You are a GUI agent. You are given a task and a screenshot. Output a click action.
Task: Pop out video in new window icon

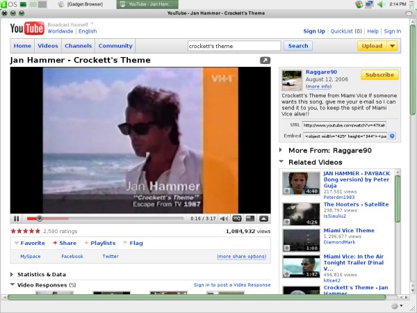point(265,61)
